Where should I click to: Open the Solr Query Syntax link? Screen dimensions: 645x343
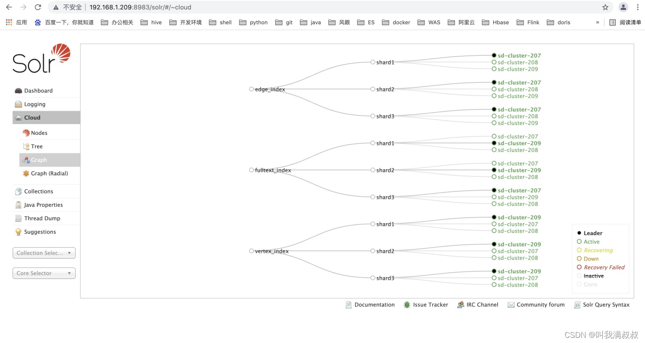pyautogui.click(x=602, y=305)
